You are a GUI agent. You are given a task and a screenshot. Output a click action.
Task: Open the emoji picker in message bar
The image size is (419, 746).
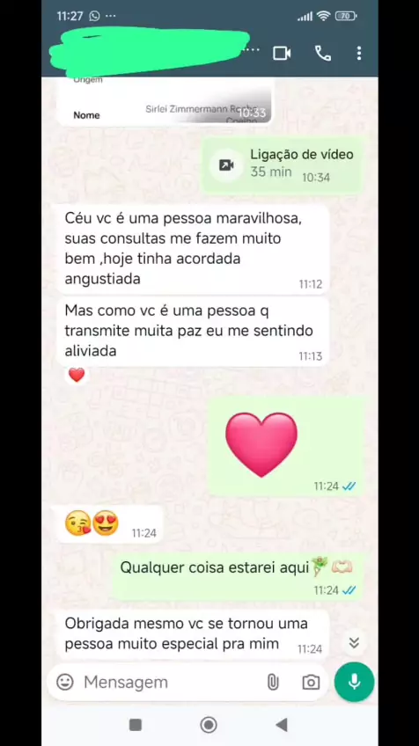65,682
